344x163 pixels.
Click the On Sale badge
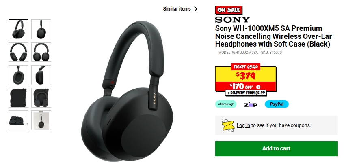pos(229,10)
